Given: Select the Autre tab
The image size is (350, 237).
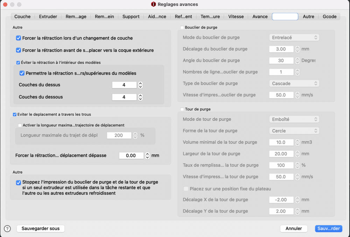Looking at the screenshot, I should coord(308,16).
